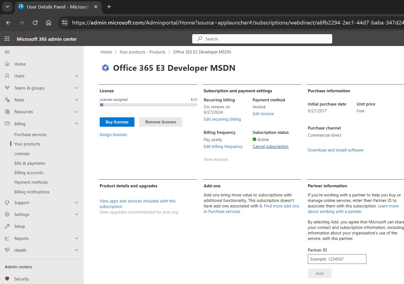Reload the page with browser refresh icon
The height and width of the screenshot is (284, 404).
click(x=35, y=23)
